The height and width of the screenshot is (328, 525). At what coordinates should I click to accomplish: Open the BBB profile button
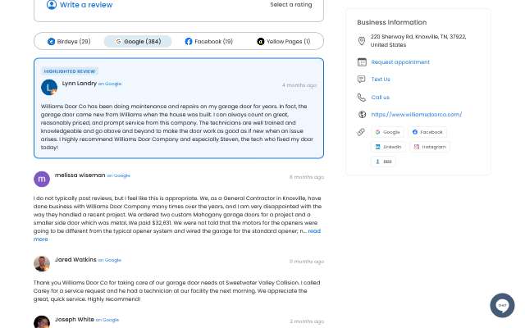coord(383,162)
